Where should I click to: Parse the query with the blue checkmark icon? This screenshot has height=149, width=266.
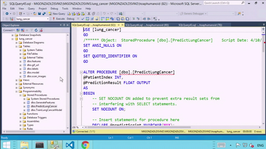(x=83, y=19)
